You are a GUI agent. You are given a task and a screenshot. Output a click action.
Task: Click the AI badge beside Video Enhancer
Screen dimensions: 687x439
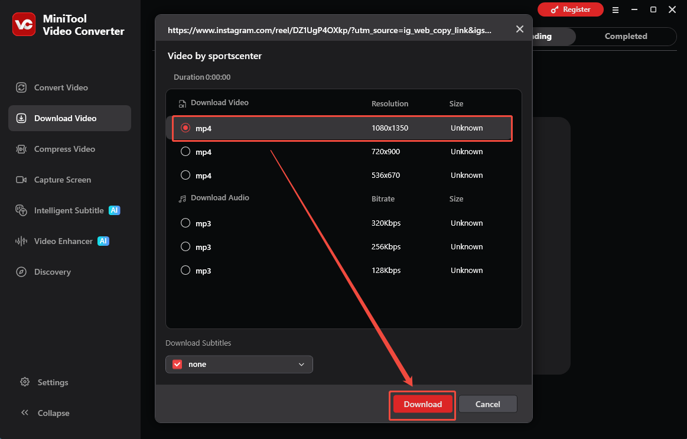click(103, 241)
